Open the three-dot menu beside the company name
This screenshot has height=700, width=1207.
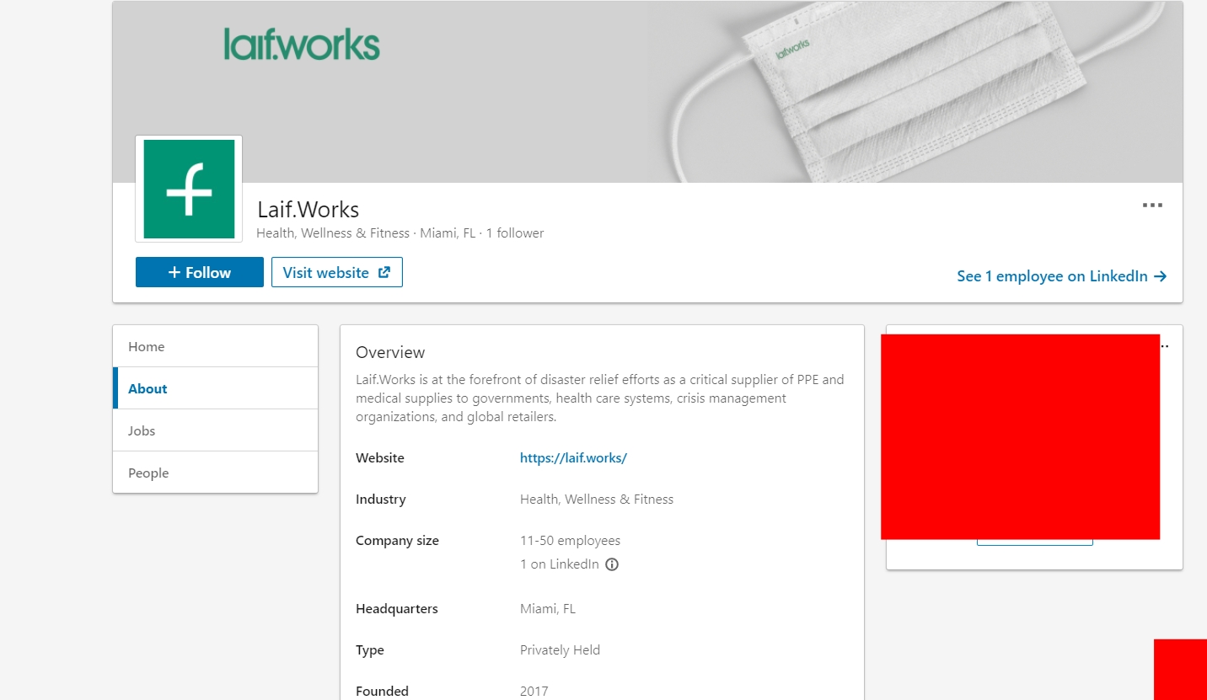(1152, 206)
